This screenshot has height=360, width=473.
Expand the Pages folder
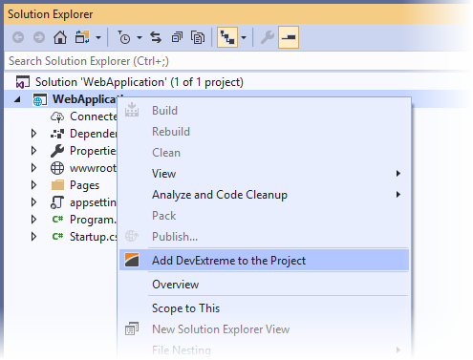(x=33, y=185)
